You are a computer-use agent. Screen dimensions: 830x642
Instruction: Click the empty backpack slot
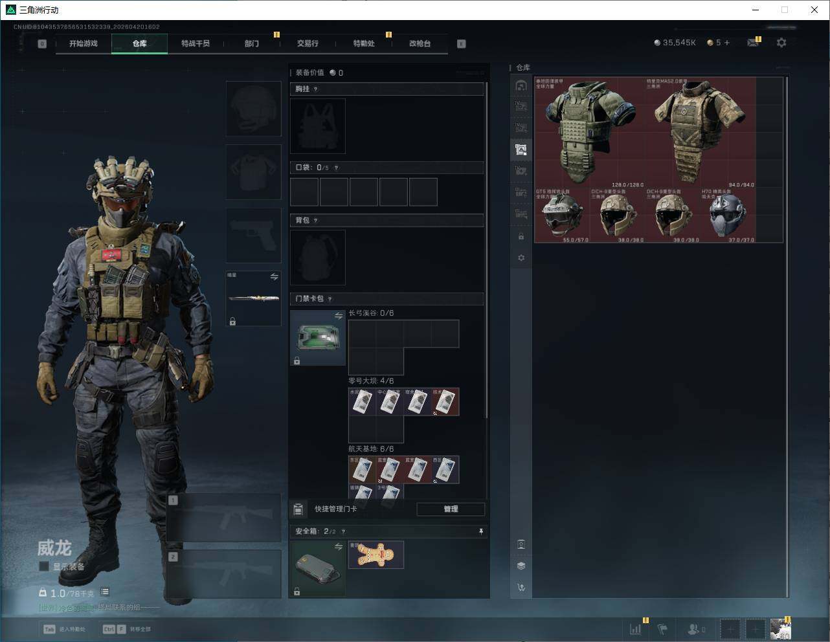(318, 258)
